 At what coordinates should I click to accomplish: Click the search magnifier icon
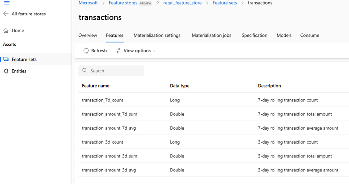tap(85, 71)
